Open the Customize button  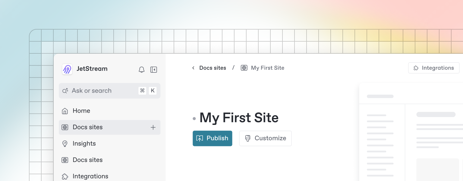point(265,138)
